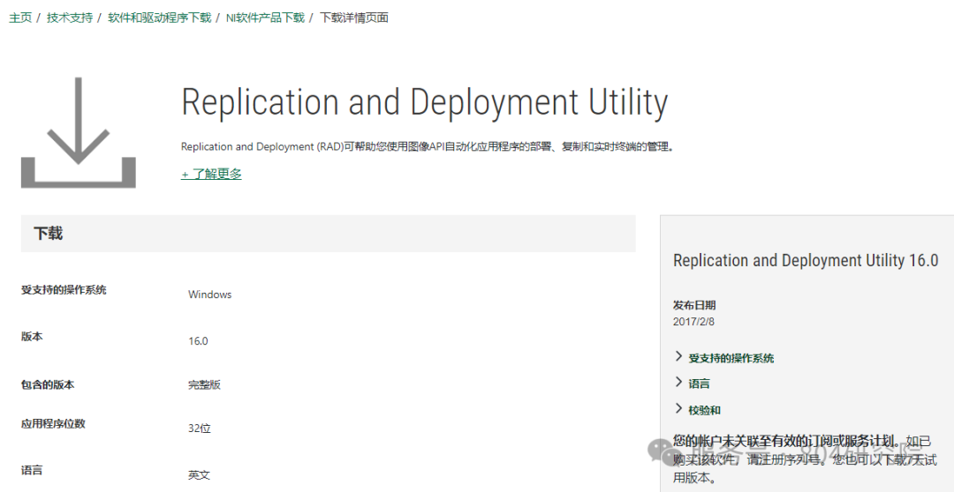The width and height of the screenshot is (954, 492).
Task: Open 软件和驱动程序下载 breadcrumb link
Action: (159, 18)
